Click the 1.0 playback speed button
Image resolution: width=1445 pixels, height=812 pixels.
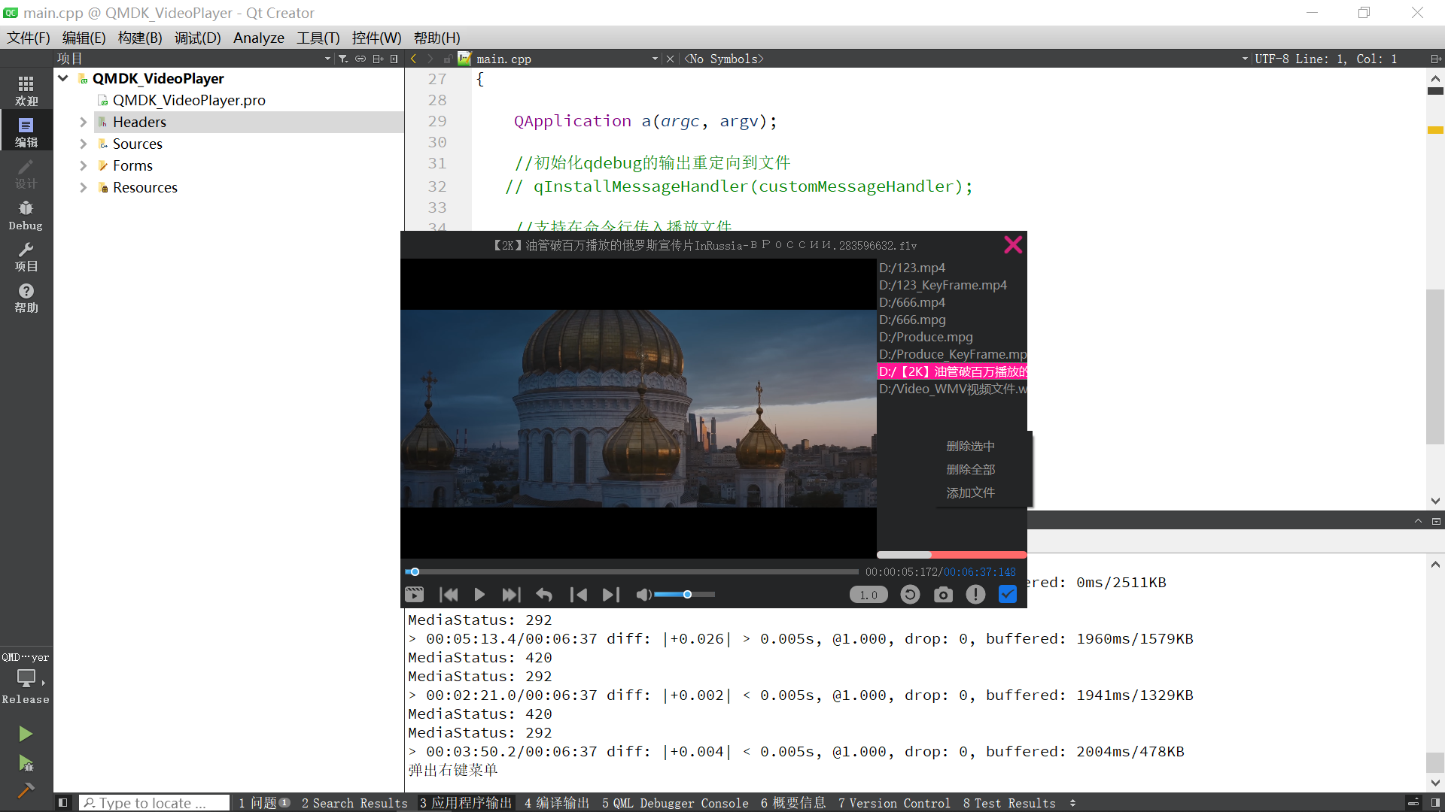pyautogui.click(x=869, y=595)
